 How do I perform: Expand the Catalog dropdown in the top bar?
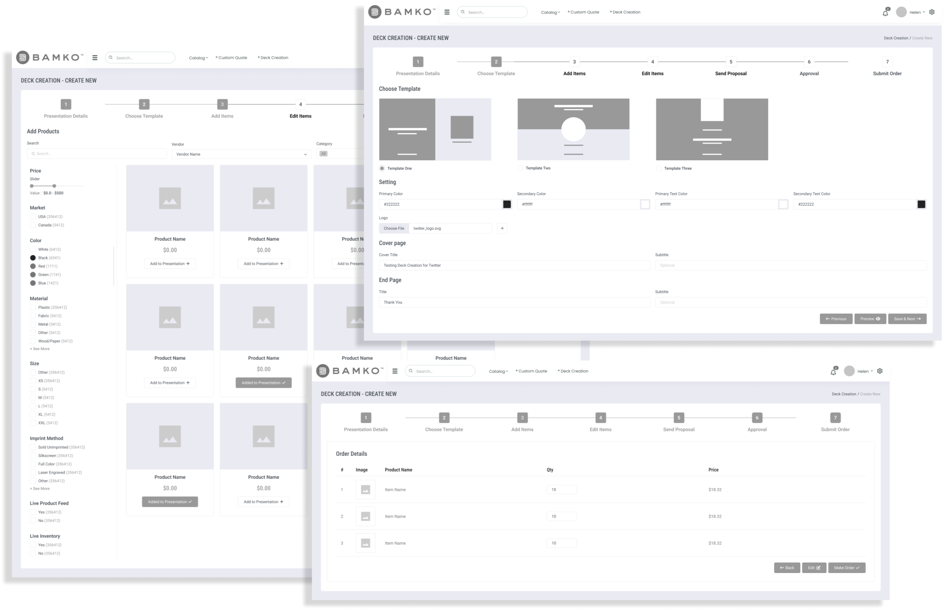(x=550, y=12)
